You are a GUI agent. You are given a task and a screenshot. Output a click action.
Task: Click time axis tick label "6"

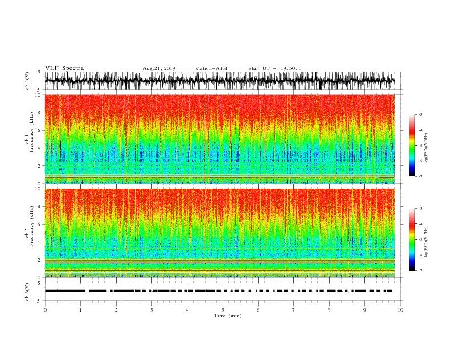tap(258, 310)
